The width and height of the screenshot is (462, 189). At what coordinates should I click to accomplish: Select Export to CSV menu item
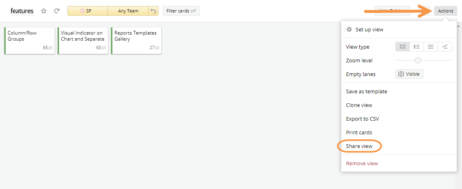pos(362,119)
